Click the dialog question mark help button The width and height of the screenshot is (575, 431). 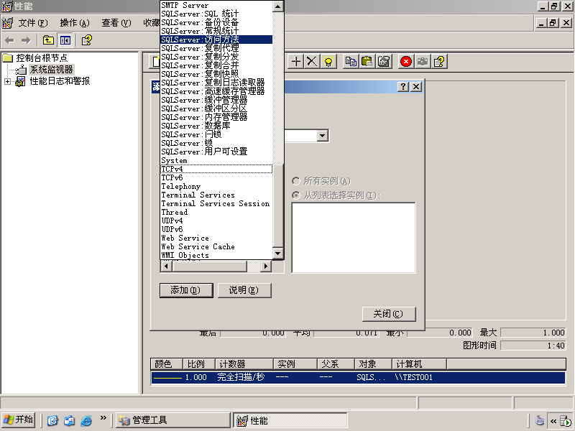[x=403, y=86]
